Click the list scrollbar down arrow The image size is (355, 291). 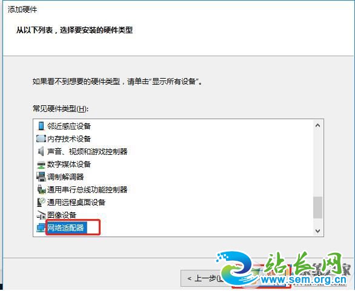coord(317,231)
